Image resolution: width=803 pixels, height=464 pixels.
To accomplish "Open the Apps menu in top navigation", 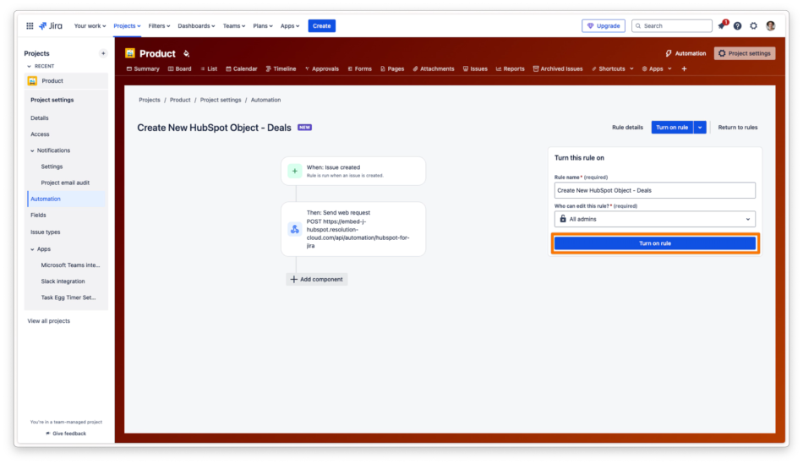I will [289, 25].
